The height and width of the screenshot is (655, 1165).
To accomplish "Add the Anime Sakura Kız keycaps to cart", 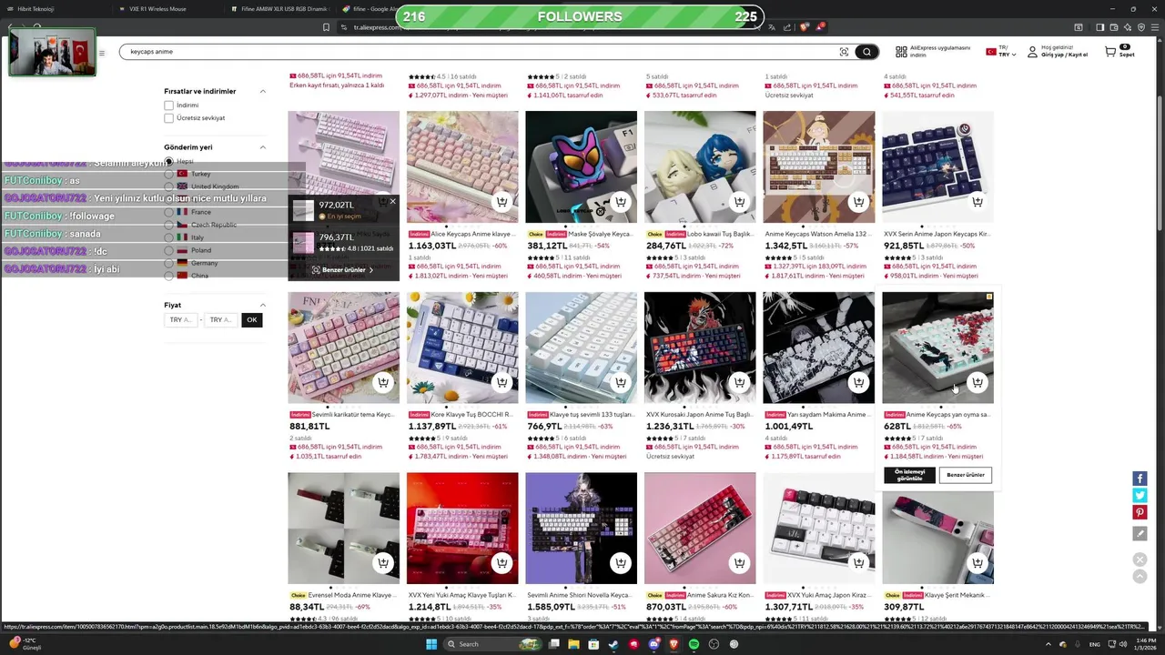I will (x=739, y=564).
